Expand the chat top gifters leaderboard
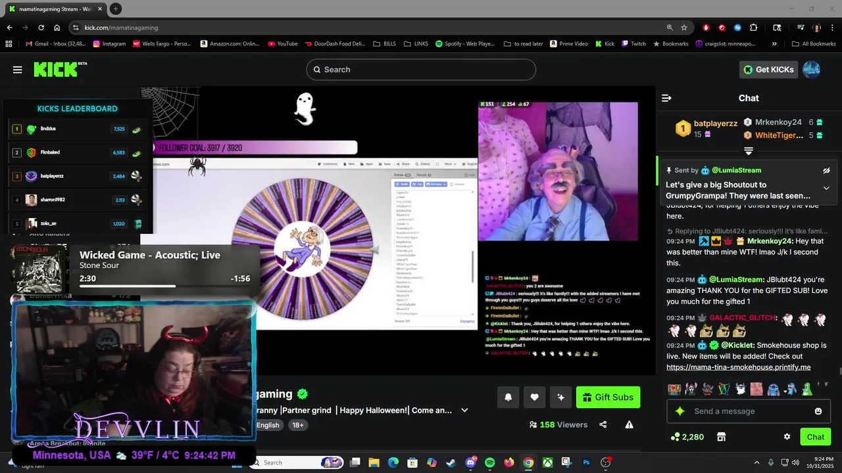Screen dimensions: 842x473 pyautogui.click(x=749, y=151)
